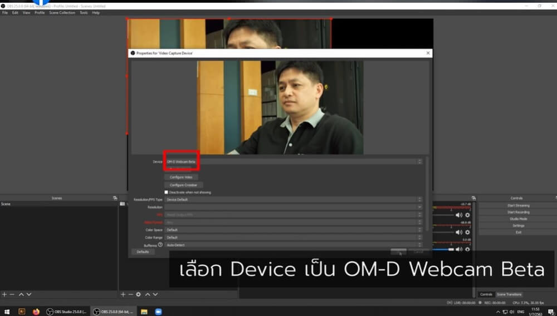Open the Zoom app from the taskbar
Screen dimensions: 557x316
(x=158, y=312)
